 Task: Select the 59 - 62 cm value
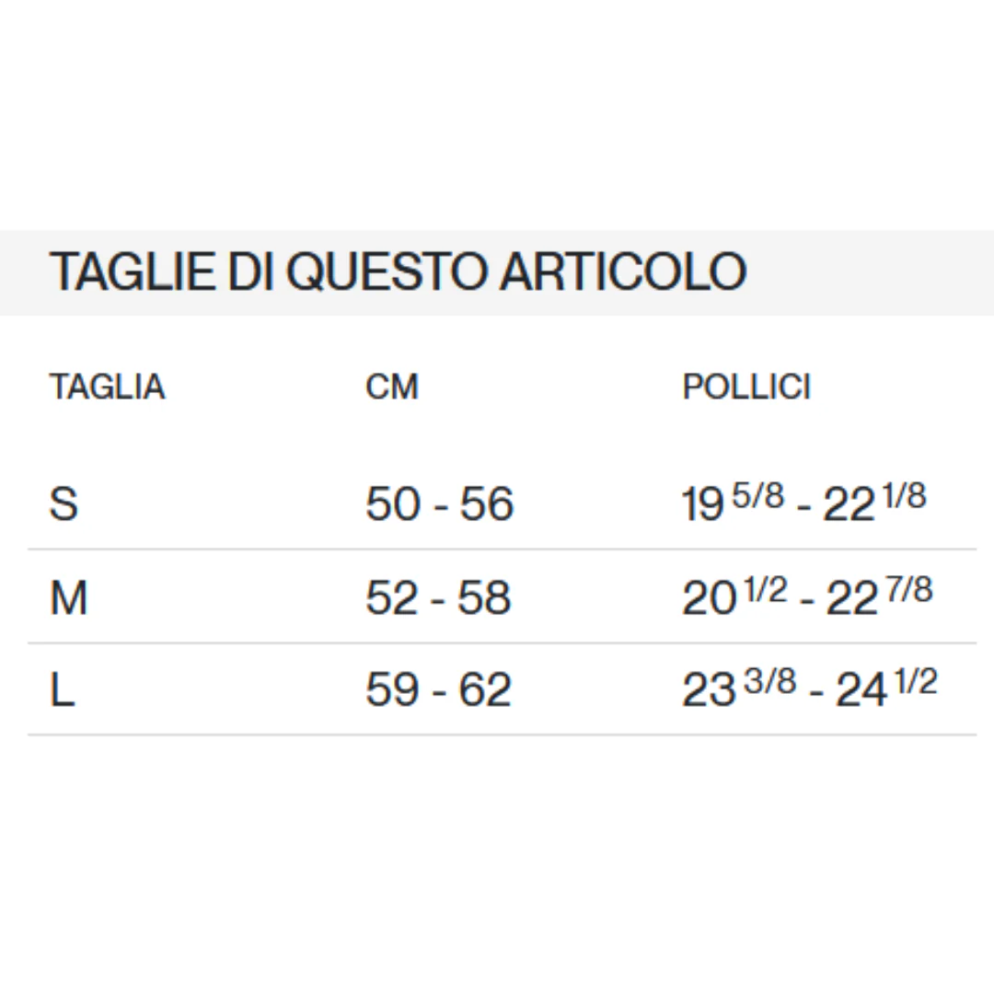(438, 689)
